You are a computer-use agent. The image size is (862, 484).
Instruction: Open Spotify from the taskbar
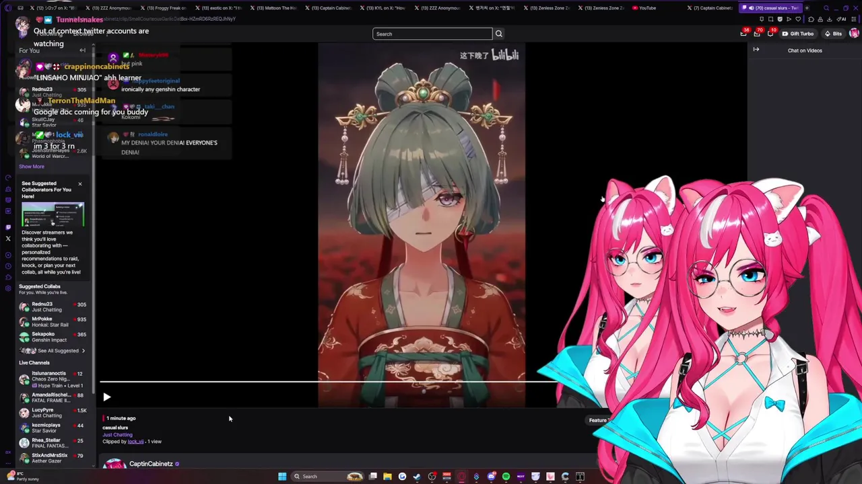click(506, 477)
